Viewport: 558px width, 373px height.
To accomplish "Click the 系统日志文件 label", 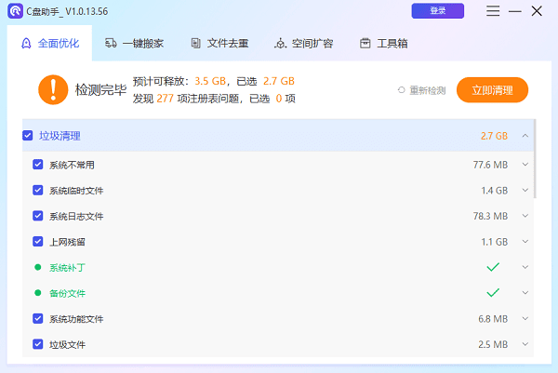I will (76, 217).
